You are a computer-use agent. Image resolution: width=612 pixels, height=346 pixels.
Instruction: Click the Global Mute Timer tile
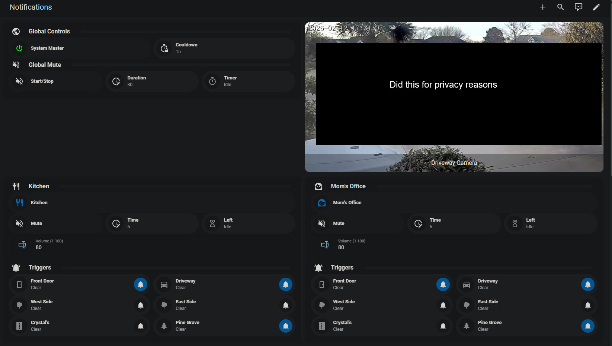coord(248,81)
